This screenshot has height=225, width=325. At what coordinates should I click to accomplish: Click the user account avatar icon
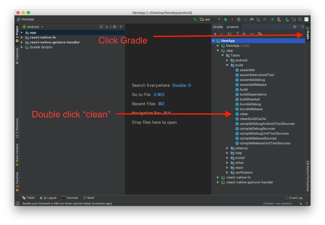point(306,19)
